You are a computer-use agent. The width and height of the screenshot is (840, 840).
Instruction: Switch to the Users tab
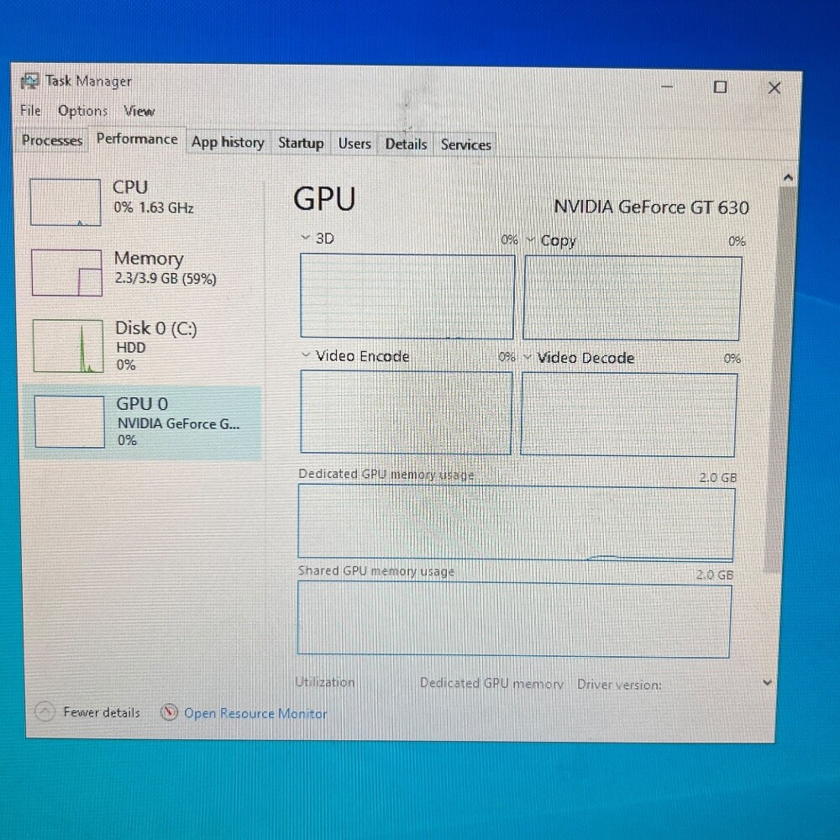pyautogui.click(x=354, y=144)
